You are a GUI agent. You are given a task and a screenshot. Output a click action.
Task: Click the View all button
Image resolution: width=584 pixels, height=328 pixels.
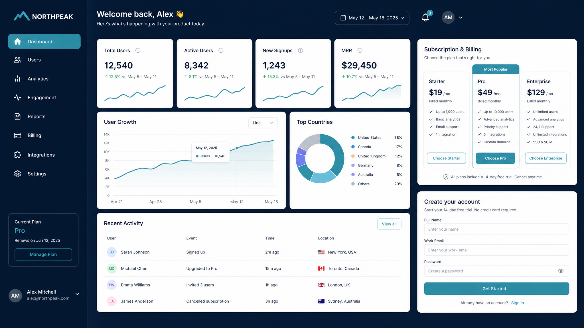(x=389, y=224)
